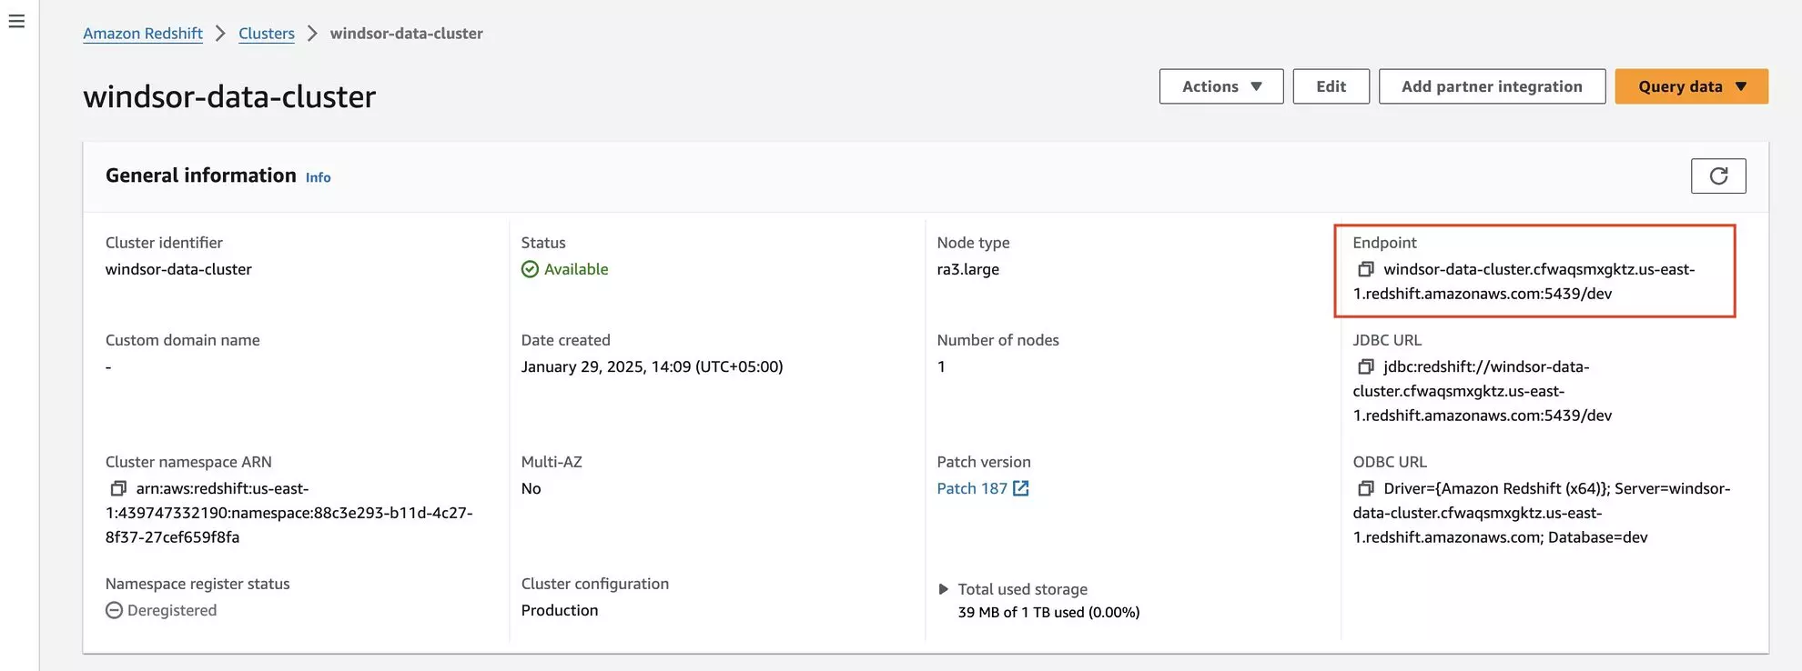Copy the Endpoint value
1802x671 pixels.
click(x=1365, y=269)
